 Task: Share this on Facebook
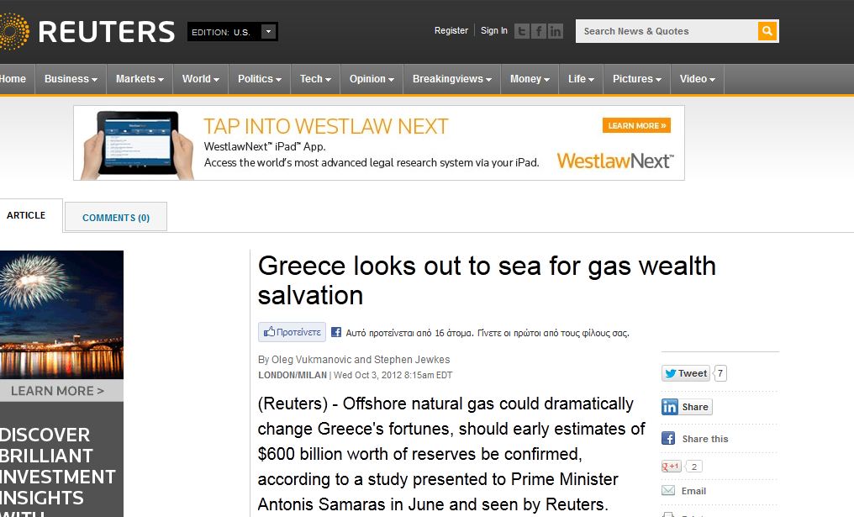(695, 439)
